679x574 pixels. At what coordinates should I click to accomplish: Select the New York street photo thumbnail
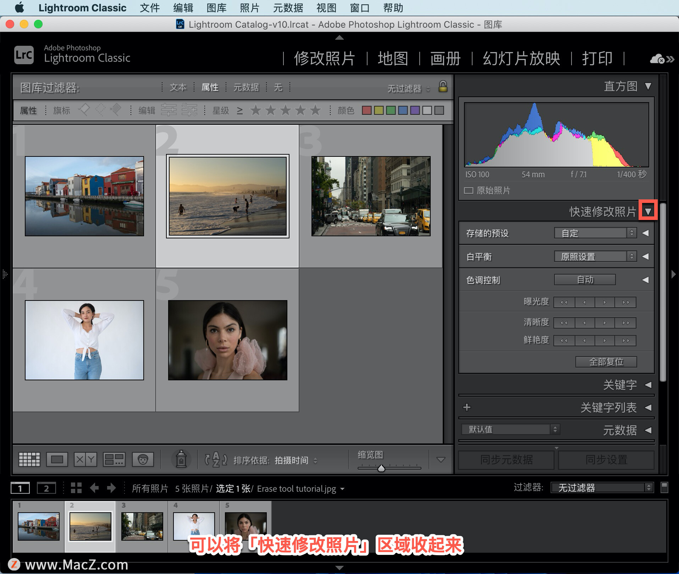[371, 196]
